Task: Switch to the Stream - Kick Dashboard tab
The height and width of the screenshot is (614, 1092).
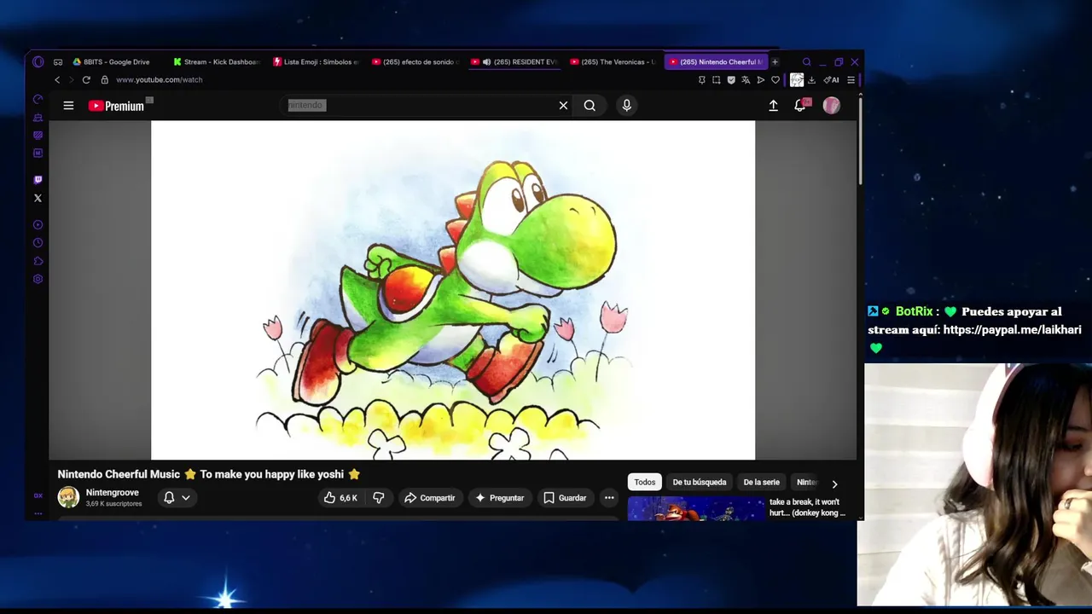Action: click(216, 62)
